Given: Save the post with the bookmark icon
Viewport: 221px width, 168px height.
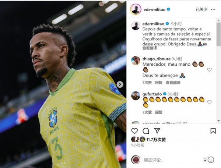Looking at the screenshot, I should (x=213, y=131).
